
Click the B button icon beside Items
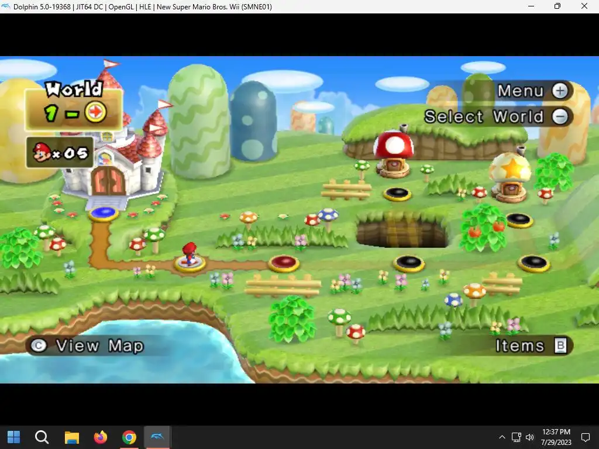(x=560, y=346)
